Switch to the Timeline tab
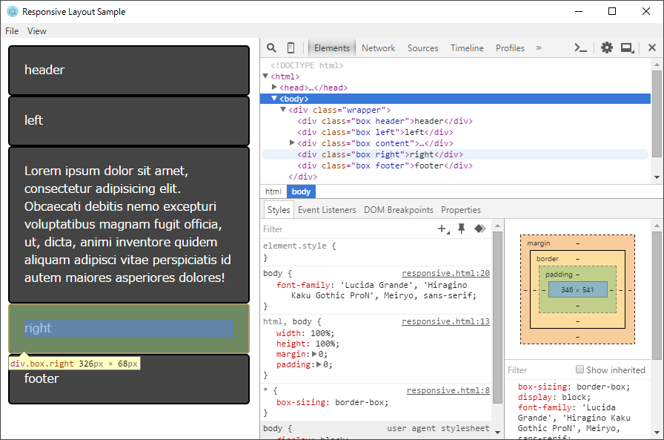 tap(467, 48)
